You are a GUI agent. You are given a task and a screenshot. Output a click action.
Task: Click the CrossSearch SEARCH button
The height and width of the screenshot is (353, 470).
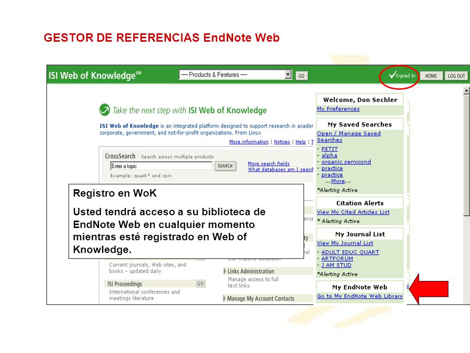point(225,166)
